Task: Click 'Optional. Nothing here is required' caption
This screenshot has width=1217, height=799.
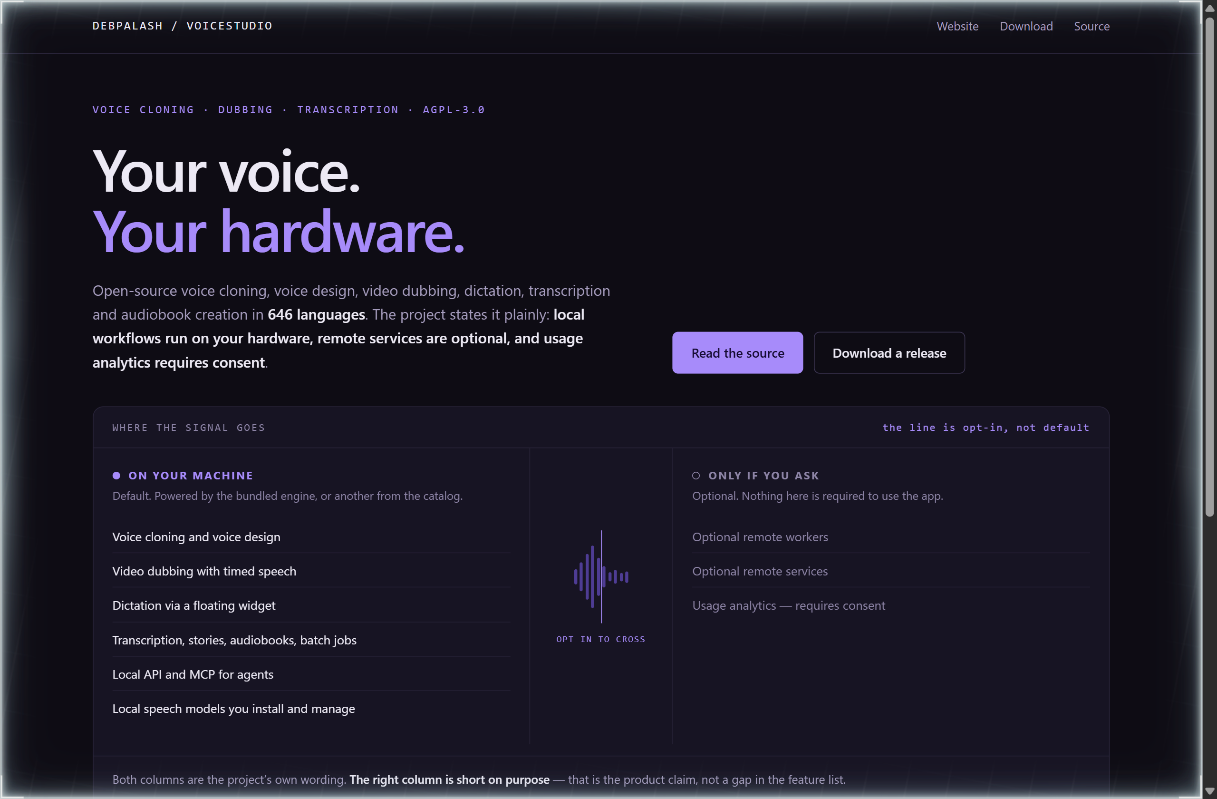Action: click(817, 496)
